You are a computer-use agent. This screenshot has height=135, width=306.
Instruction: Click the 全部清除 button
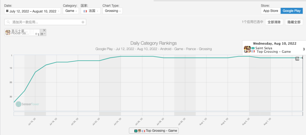tap(274, 22)
